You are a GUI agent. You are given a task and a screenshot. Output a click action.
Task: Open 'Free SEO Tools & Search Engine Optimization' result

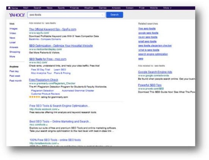point(59,106)
